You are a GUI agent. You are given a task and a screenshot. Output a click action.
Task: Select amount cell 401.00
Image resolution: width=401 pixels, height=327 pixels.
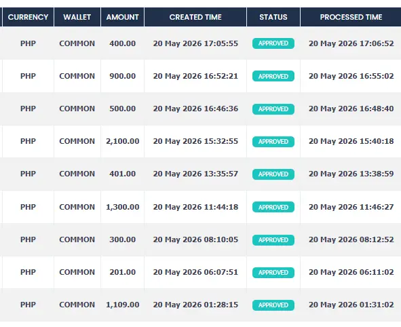[123, 174]
